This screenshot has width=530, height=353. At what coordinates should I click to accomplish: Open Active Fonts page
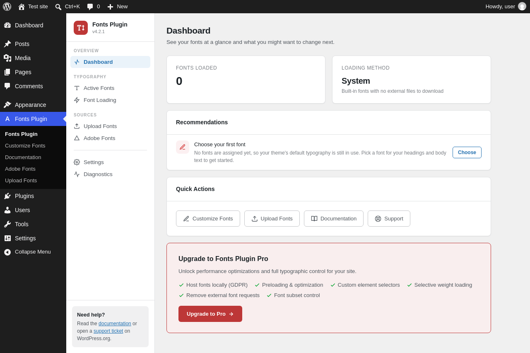(110, 88)
